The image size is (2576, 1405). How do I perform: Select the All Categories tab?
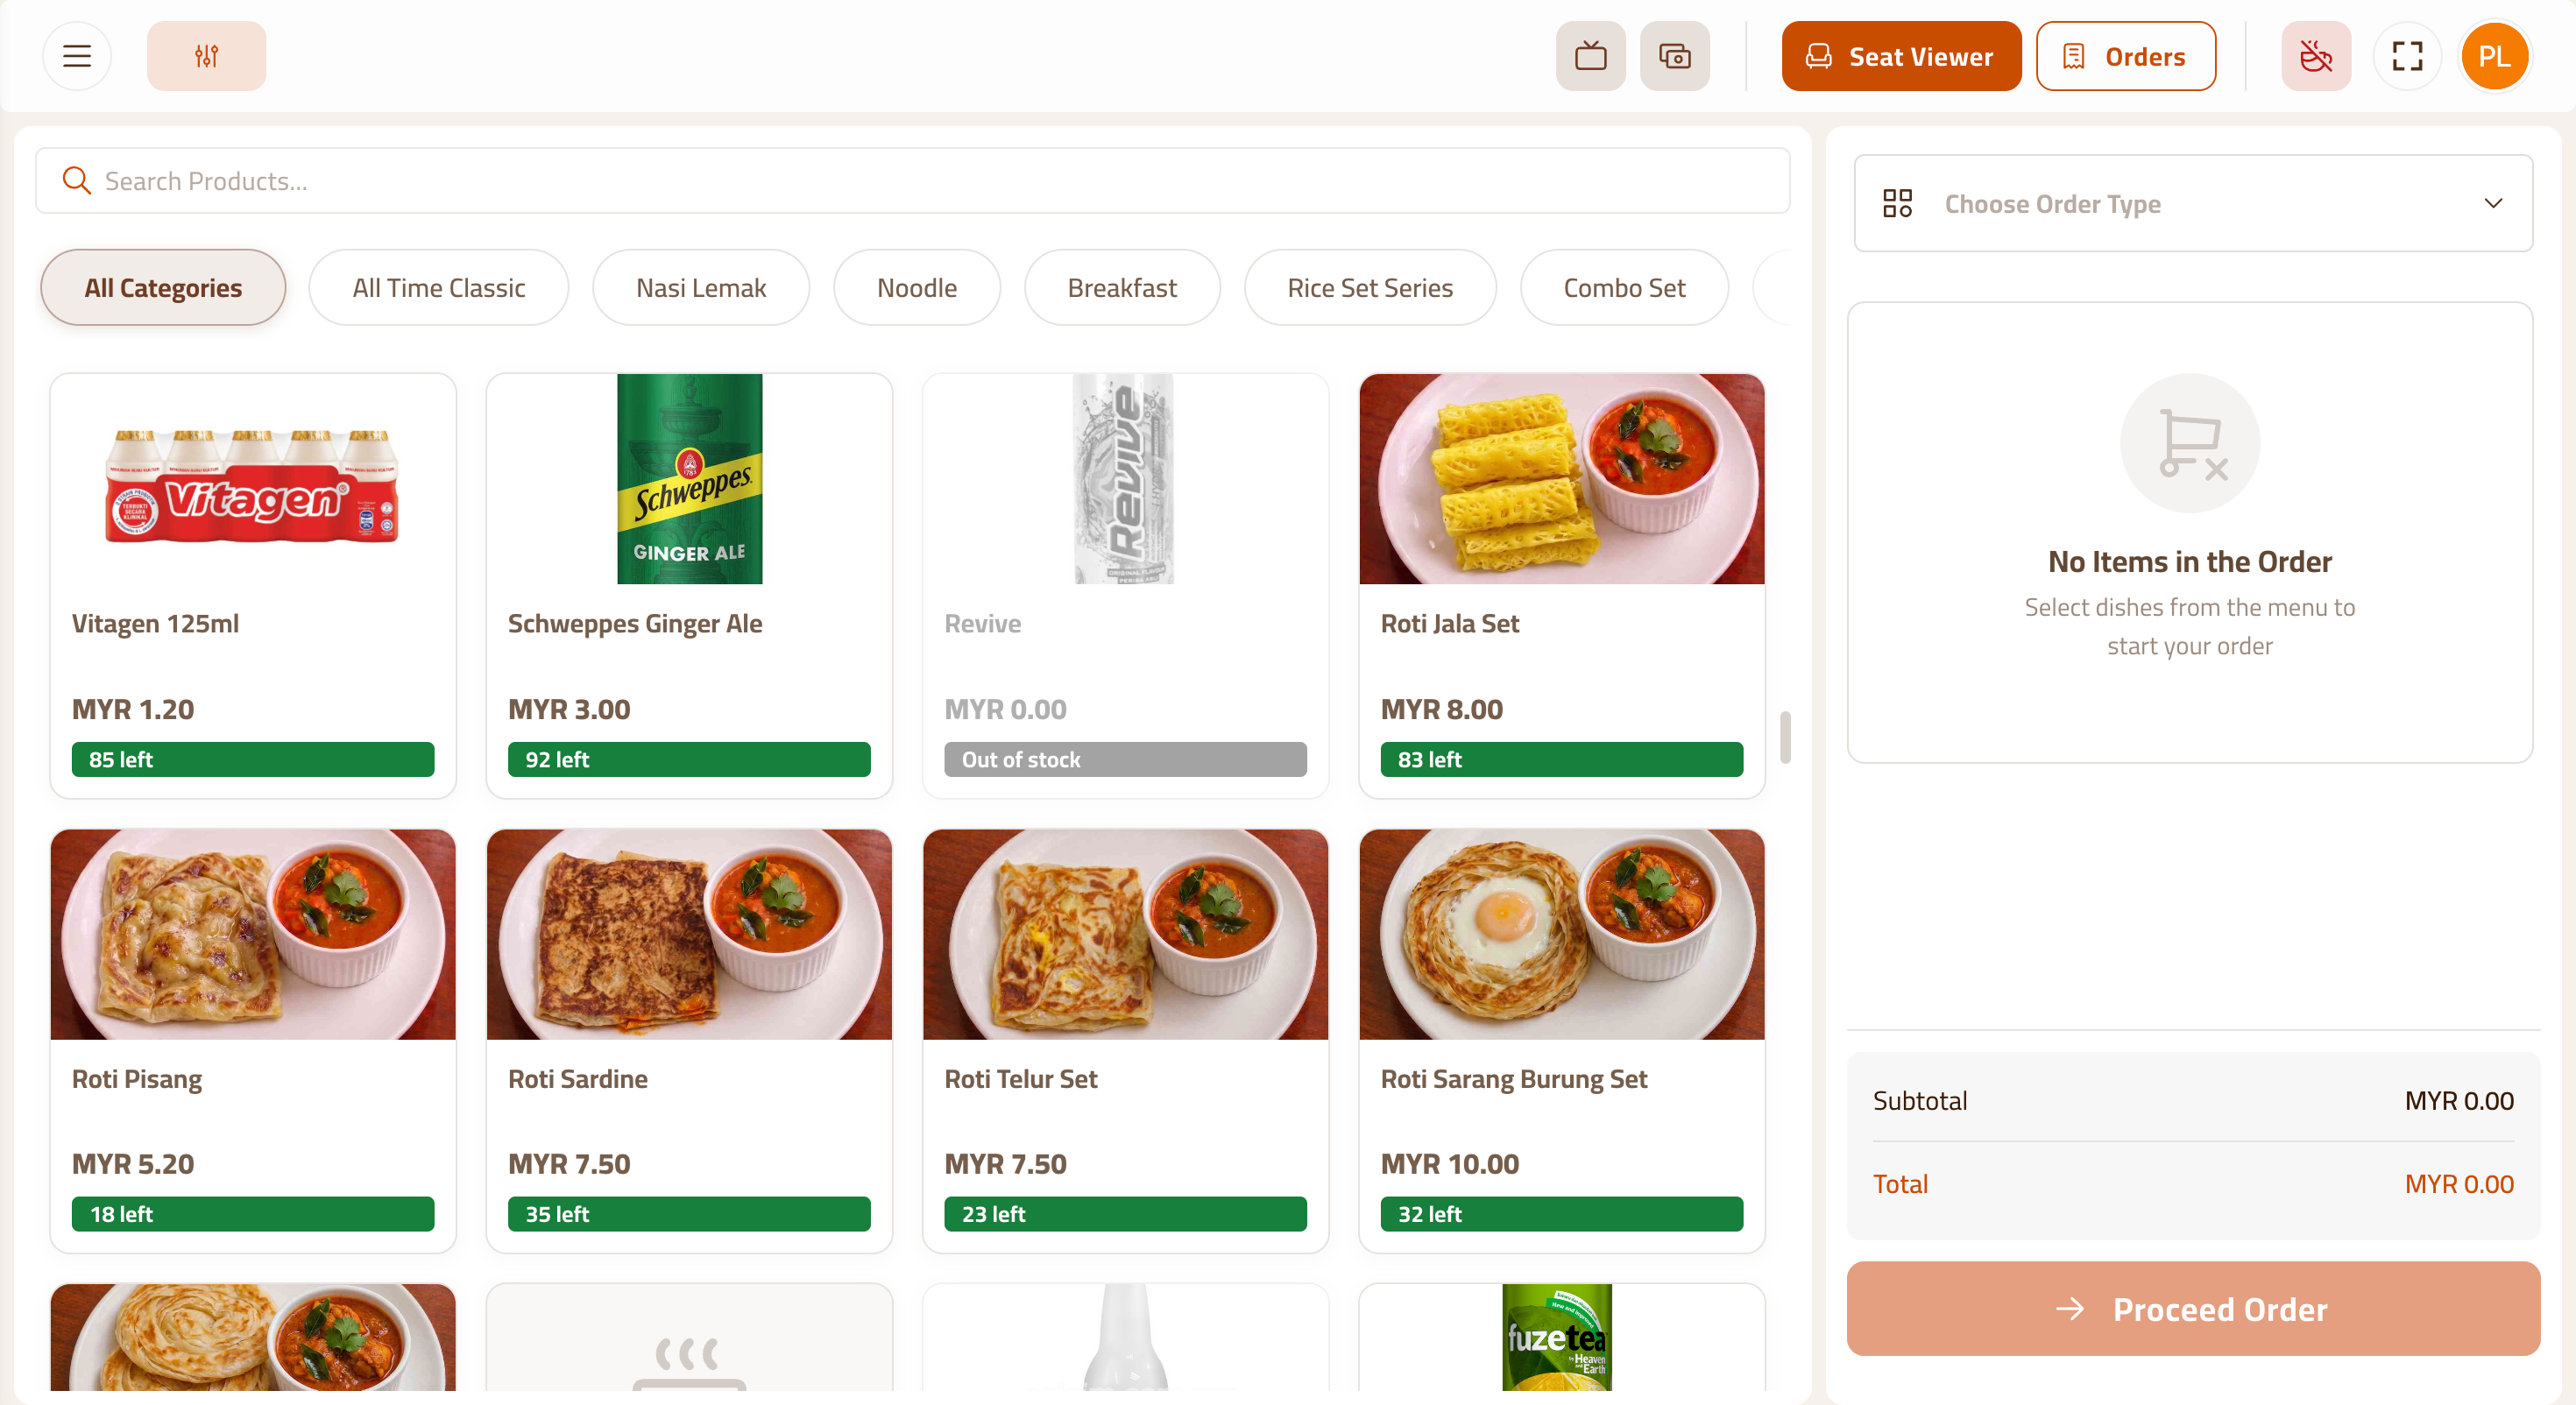click(x=163, y=287)
